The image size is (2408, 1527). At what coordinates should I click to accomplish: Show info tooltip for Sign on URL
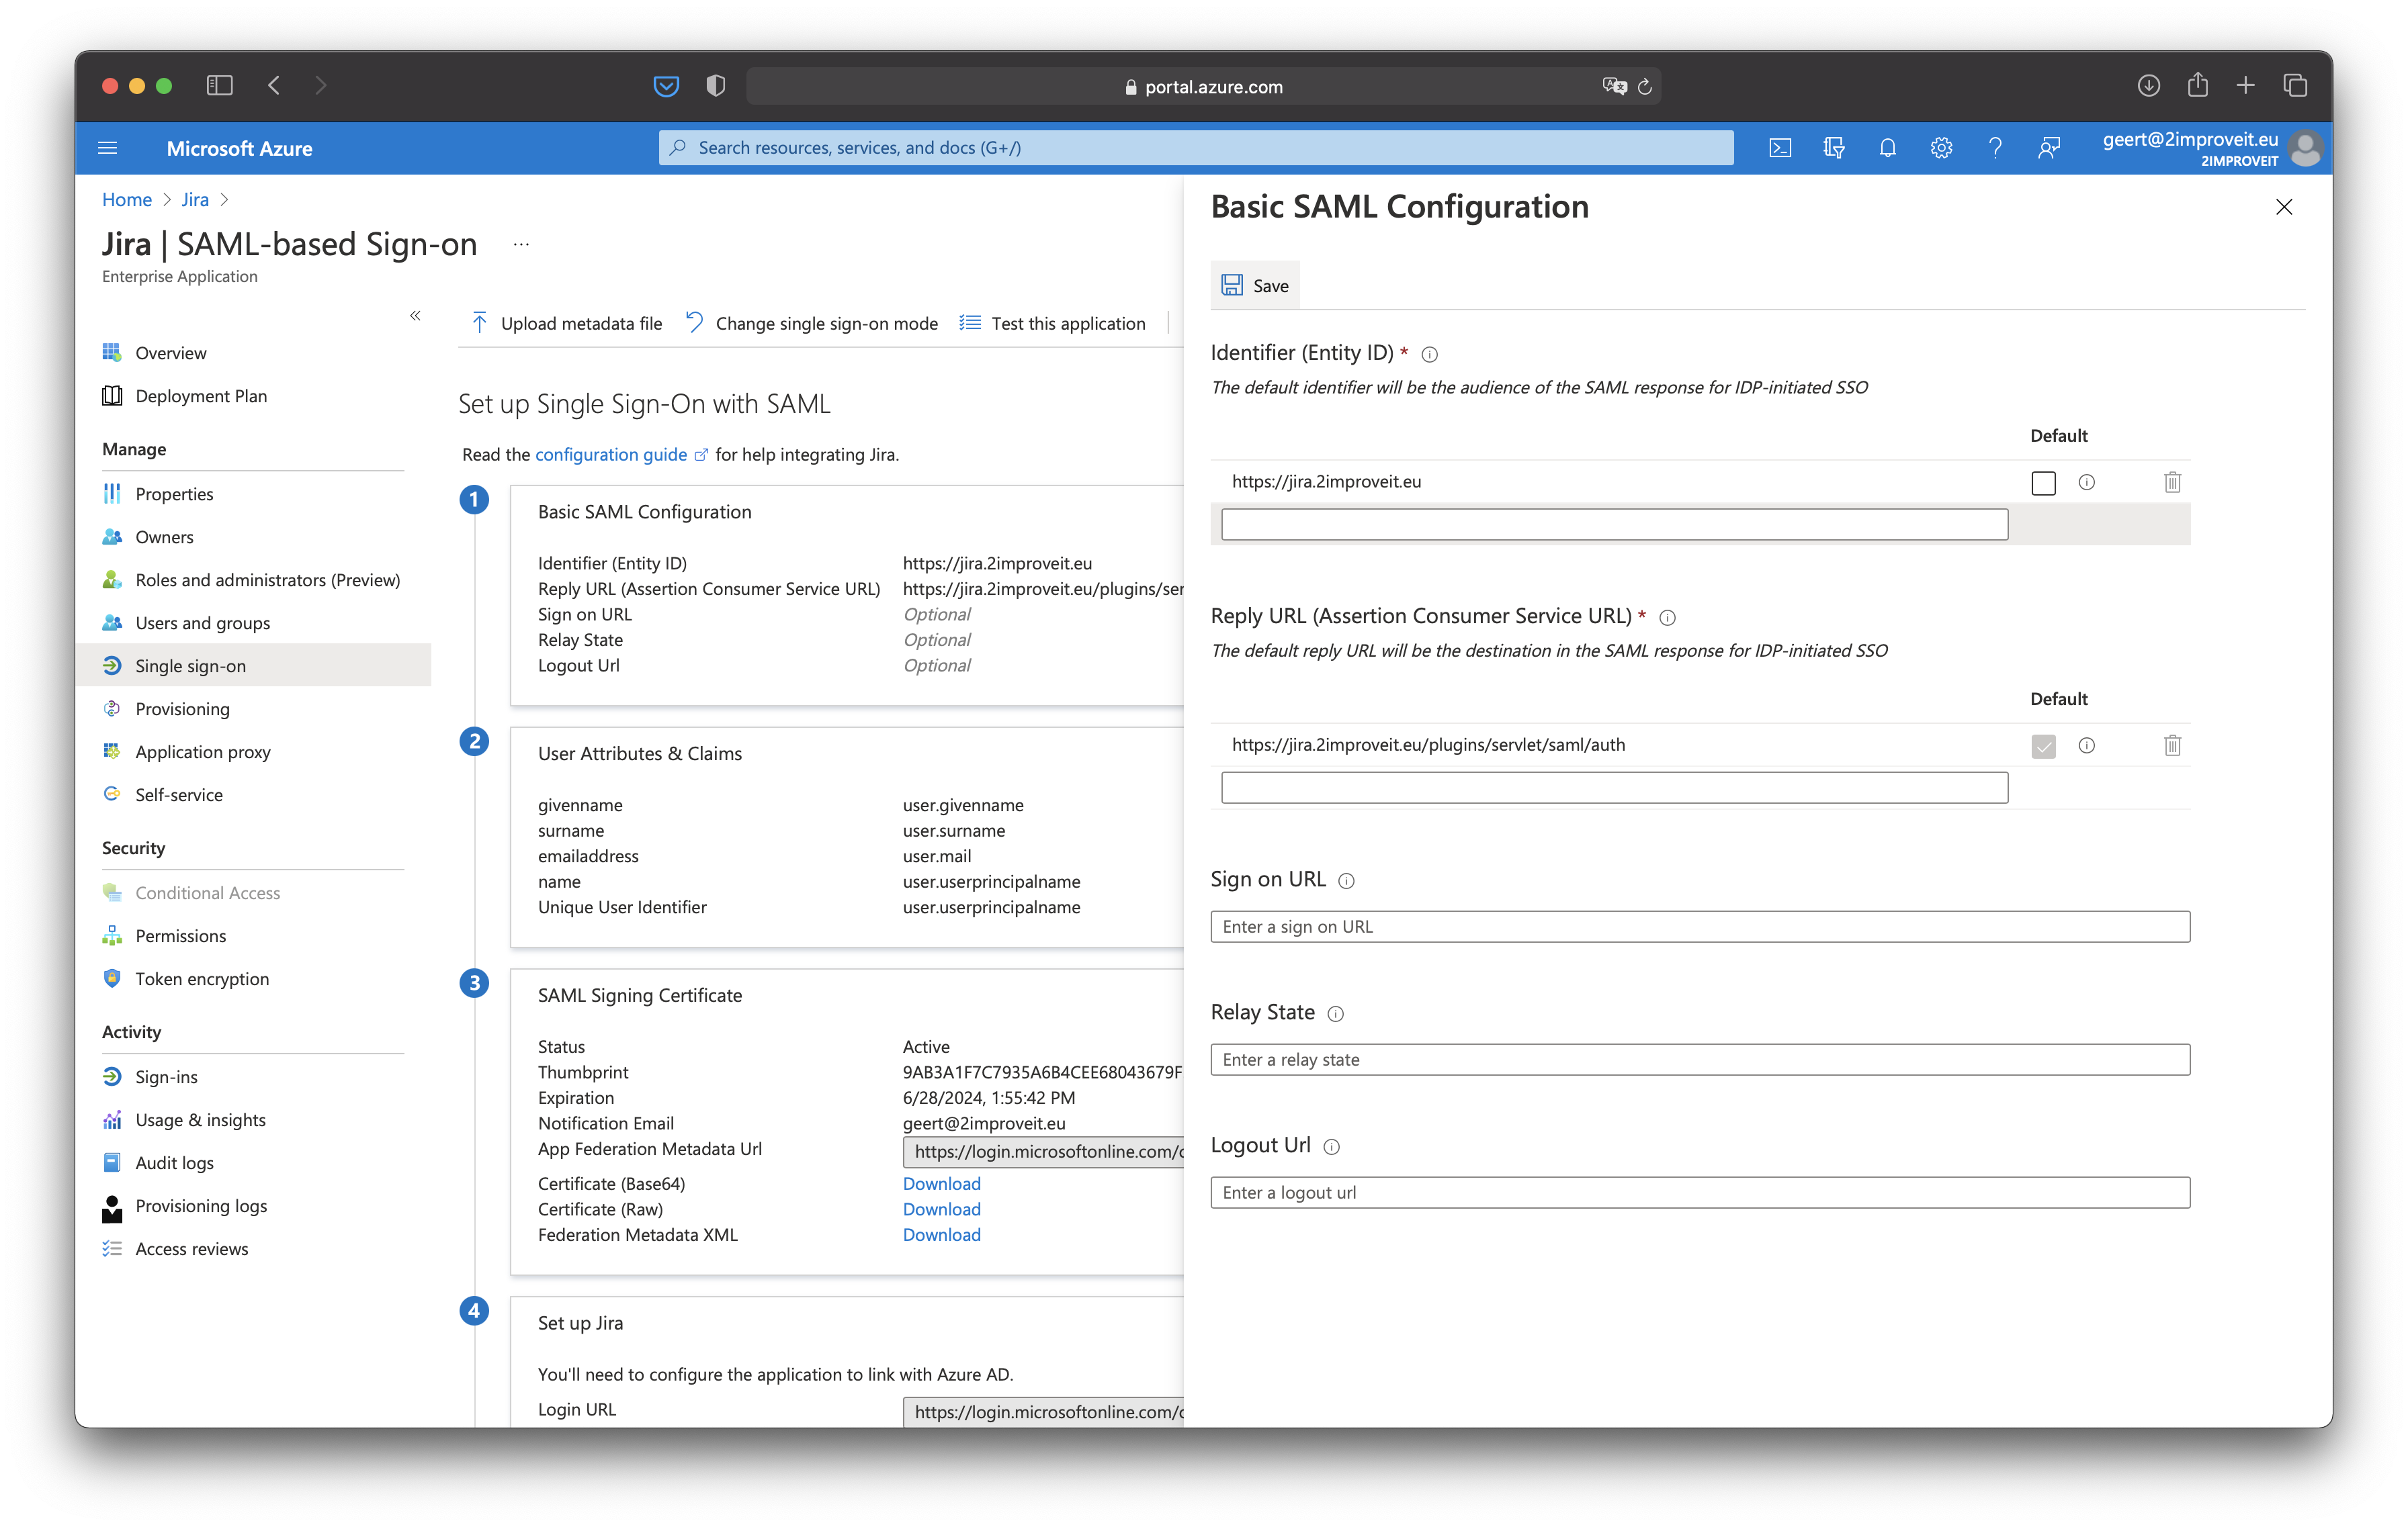[x=1346, y=880]
